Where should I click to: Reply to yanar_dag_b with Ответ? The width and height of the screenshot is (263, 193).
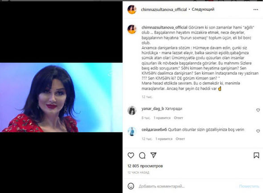coord(178,118)
